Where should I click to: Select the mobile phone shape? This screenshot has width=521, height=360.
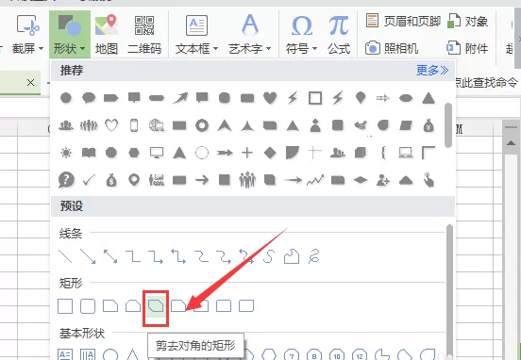click(134, 125)
